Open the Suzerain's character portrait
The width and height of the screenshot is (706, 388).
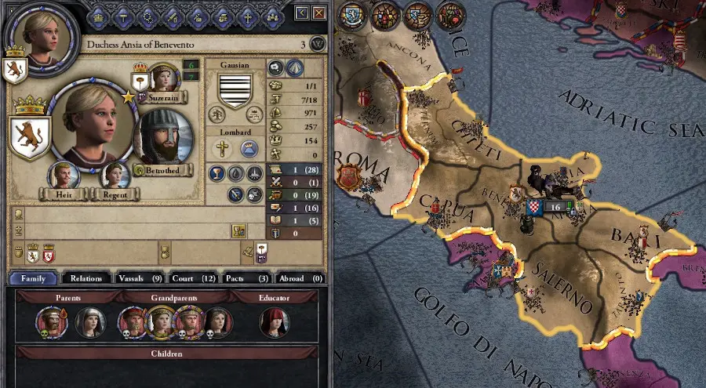163,78
